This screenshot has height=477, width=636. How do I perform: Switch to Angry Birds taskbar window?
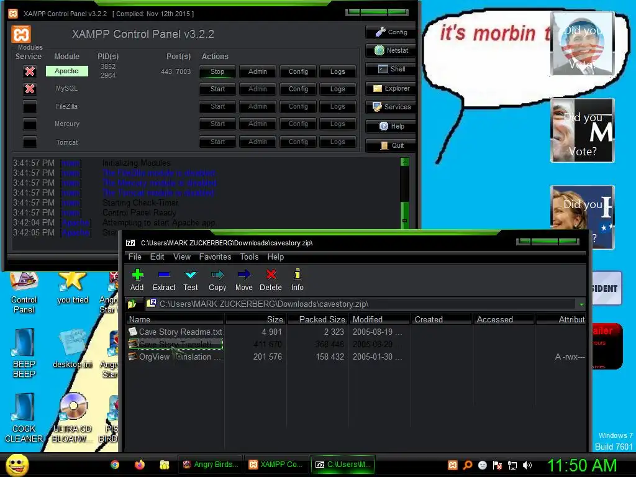point(210,465)
